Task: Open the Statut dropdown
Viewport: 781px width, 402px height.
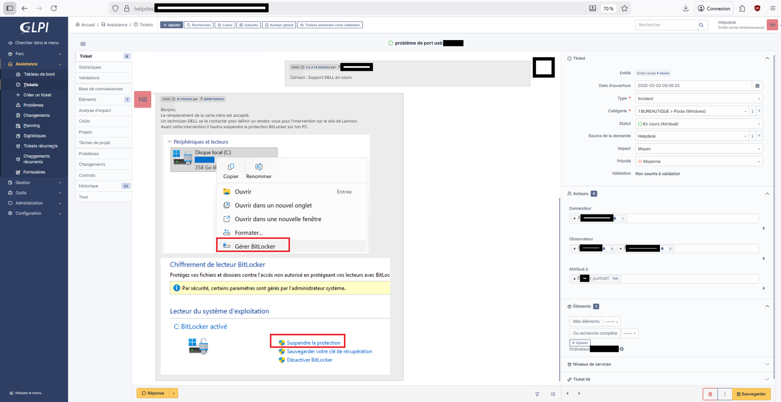Action: [x=699, y=124]
